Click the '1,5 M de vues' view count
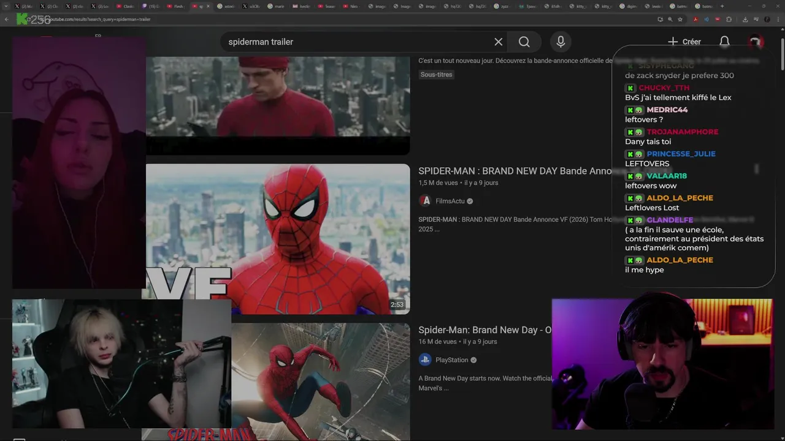Image resolution: width=785 pixels, height=441 pixels. tap(438, 183)
